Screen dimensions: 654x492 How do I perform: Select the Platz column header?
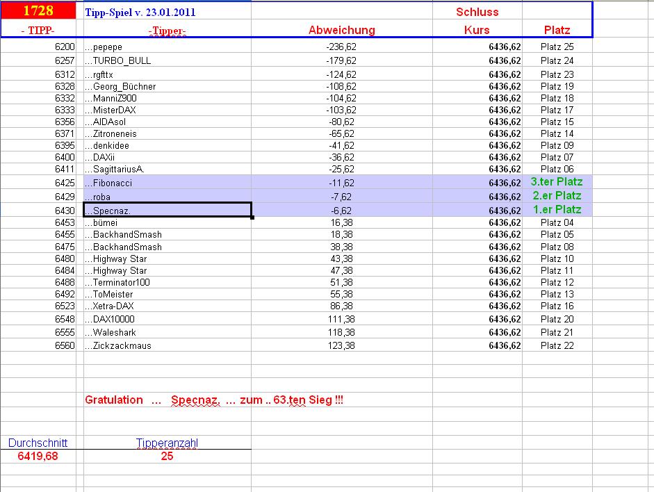tap(557, 30)
